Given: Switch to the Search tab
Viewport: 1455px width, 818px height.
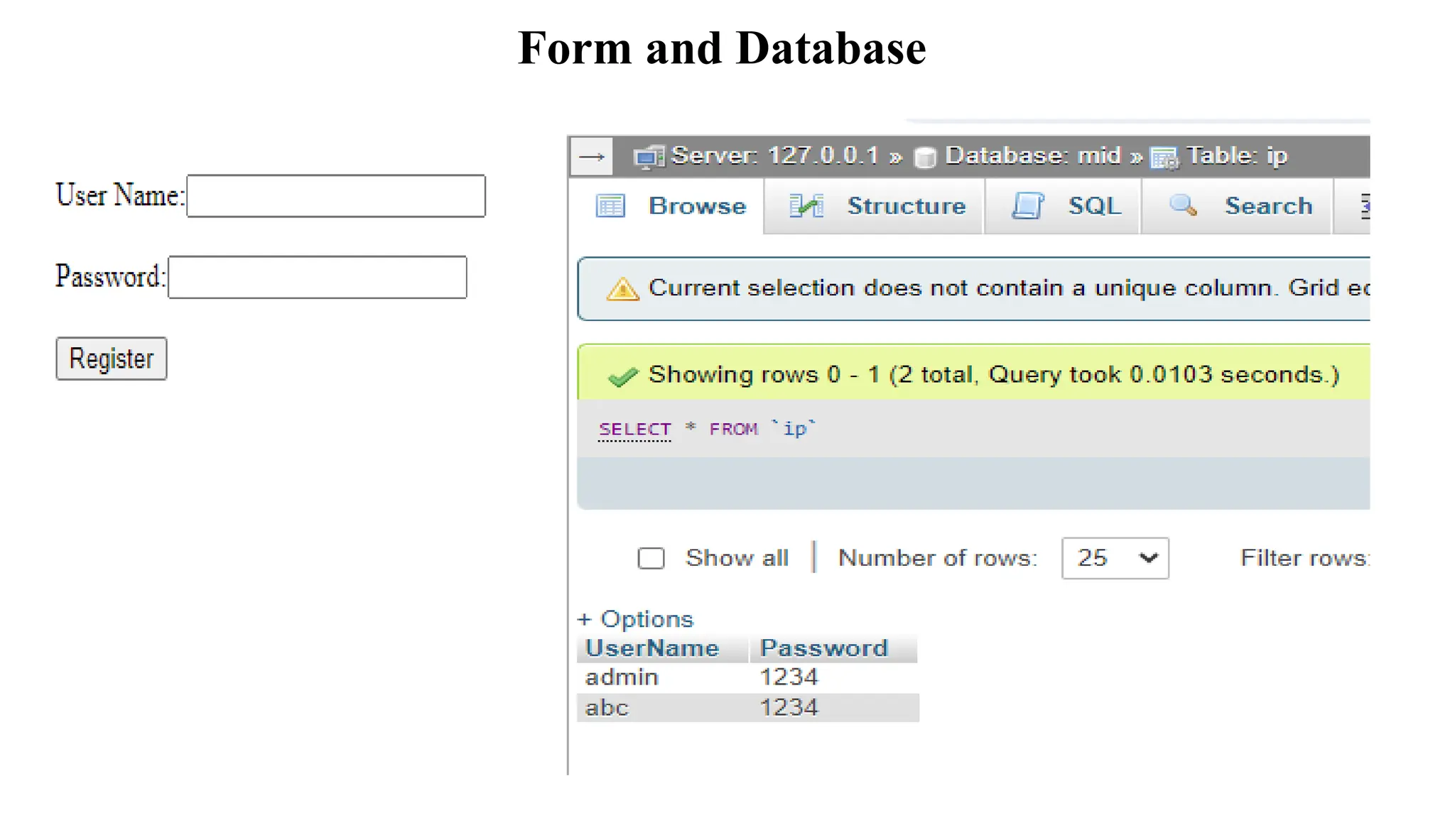Looking at the screenshot, I should 1237,206.
